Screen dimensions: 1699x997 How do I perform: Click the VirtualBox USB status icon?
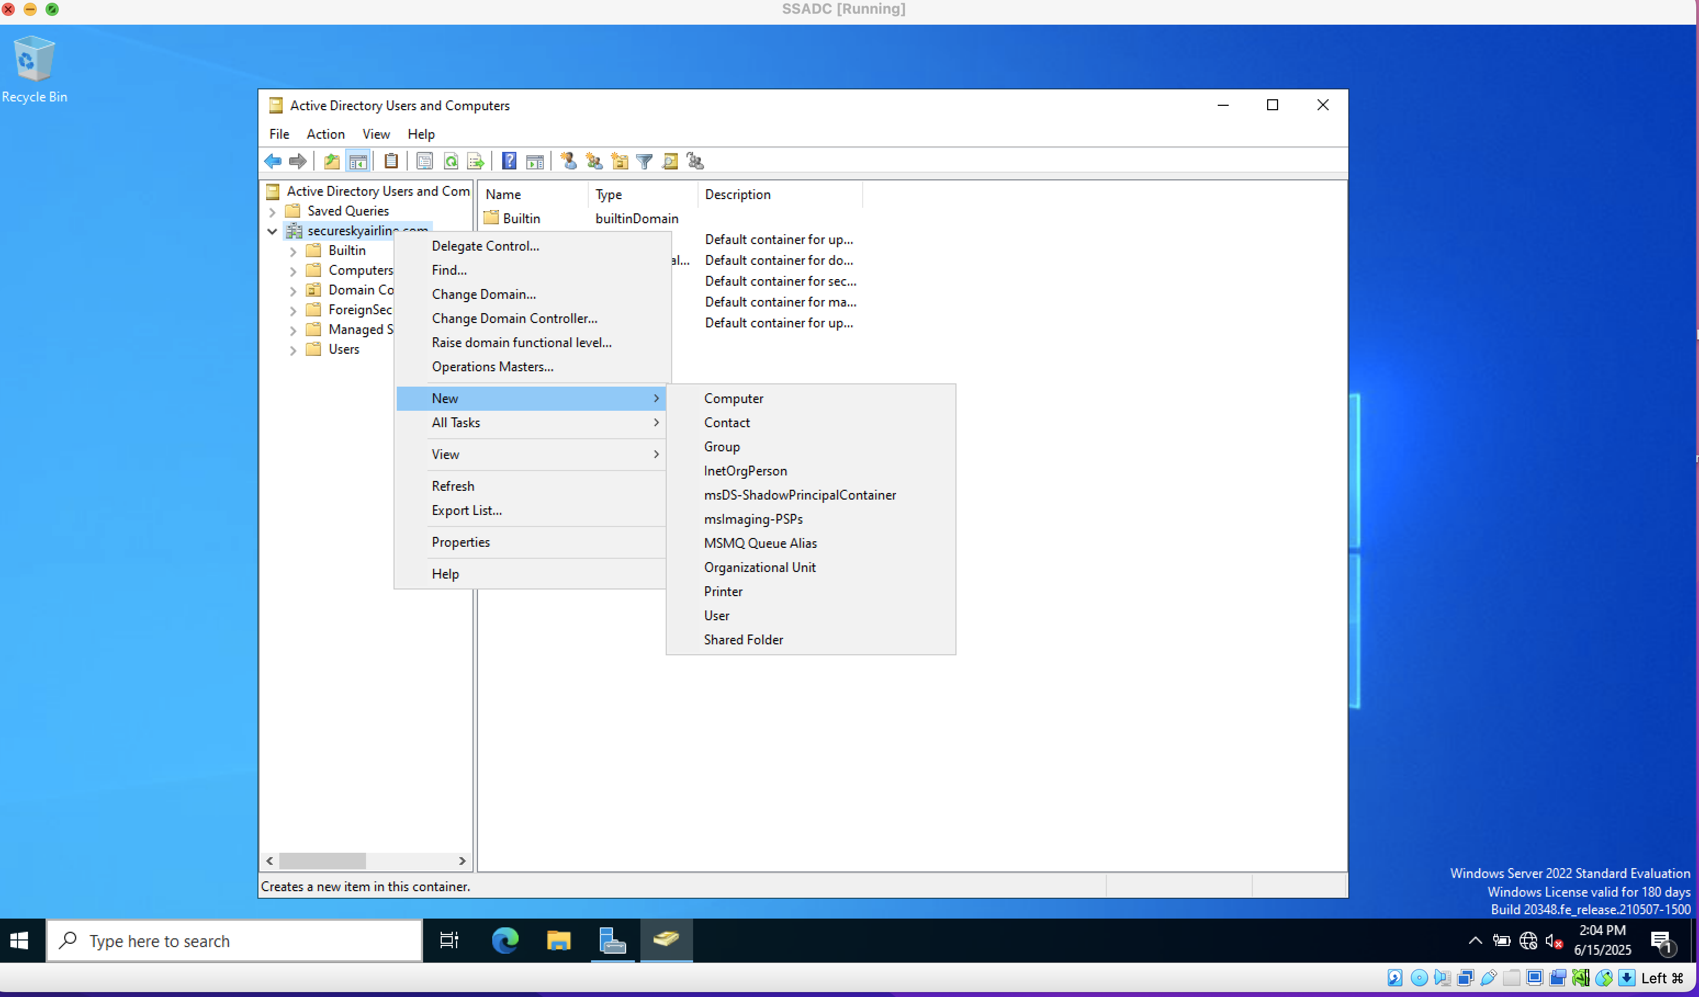1488,977
